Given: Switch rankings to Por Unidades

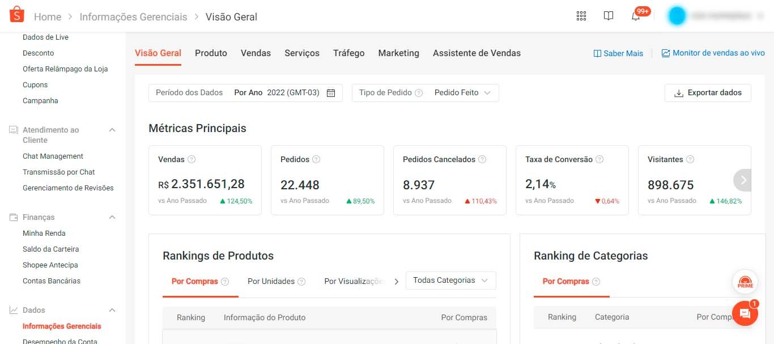Looking at the screenshot, I should (270, 281).
